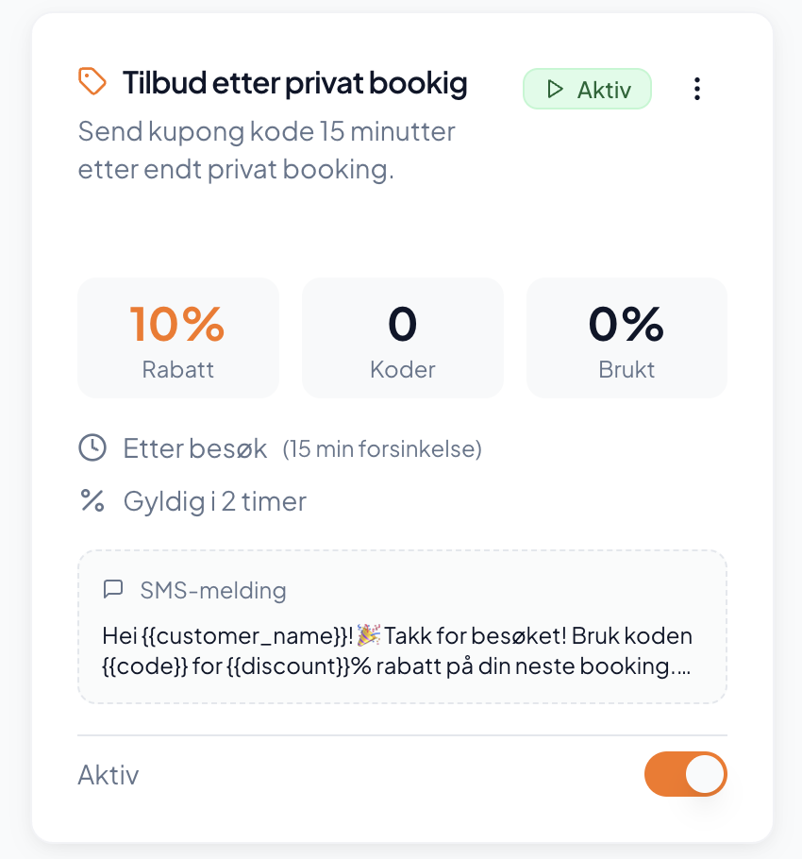
Task: Click the truncated SMS message text
Action: (396, 651)
